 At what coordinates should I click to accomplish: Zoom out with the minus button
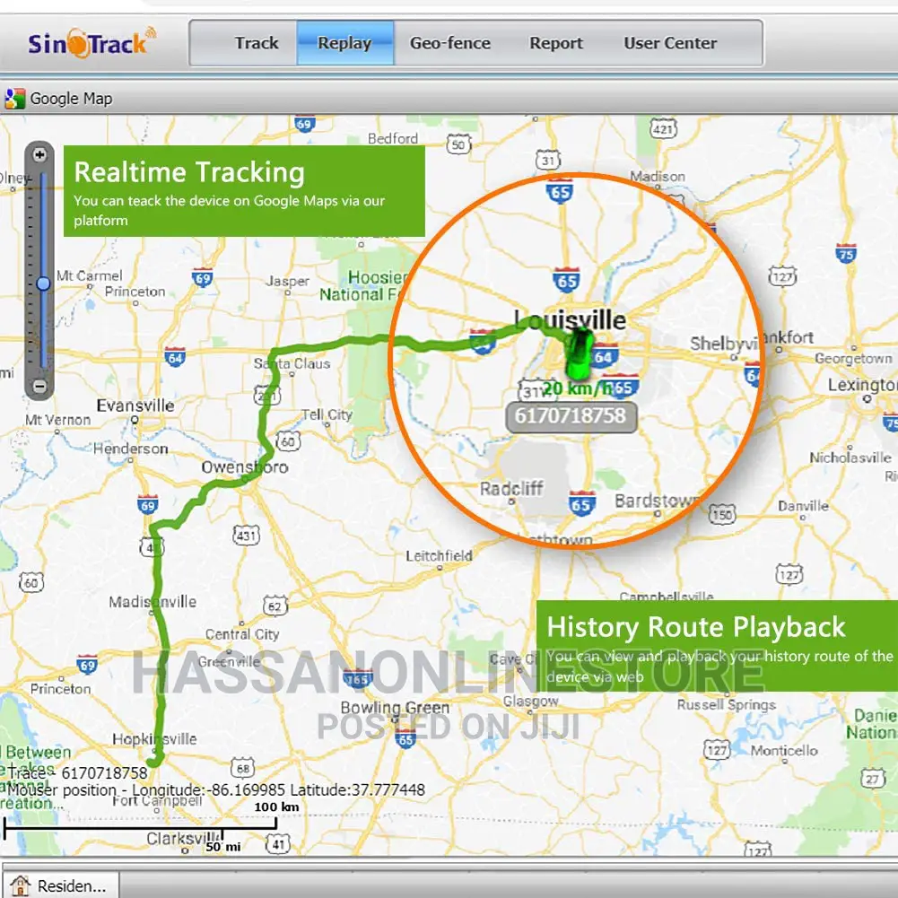pos(39,387)
